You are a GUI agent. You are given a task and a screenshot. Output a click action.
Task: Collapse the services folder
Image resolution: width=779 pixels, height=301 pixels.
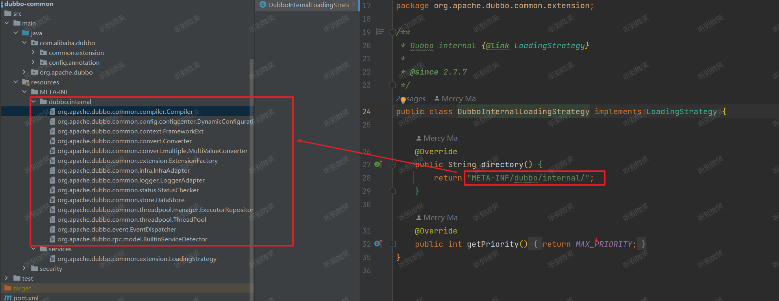pyautogui.click(x=33, y=249)
